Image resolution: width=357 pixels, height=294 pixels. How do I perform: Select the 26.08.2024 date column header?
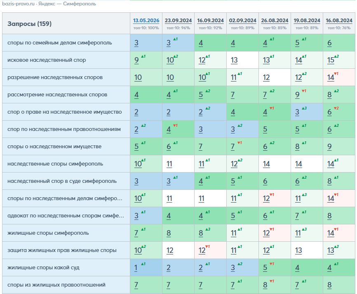coord(275,21)
